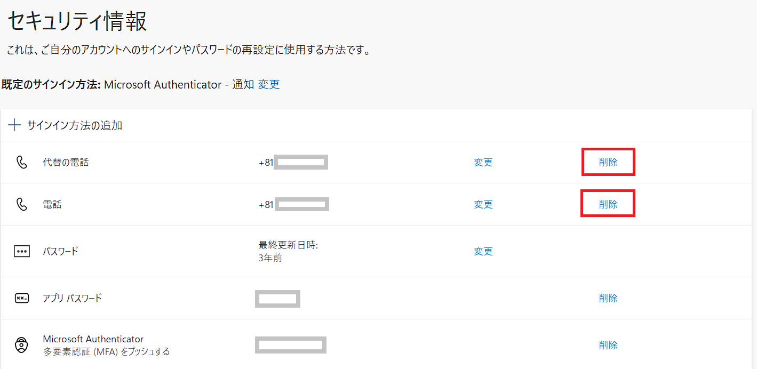Screen dimensions: 757x369
Task: Delete the 電話 entry
Action: pos(608,204)
